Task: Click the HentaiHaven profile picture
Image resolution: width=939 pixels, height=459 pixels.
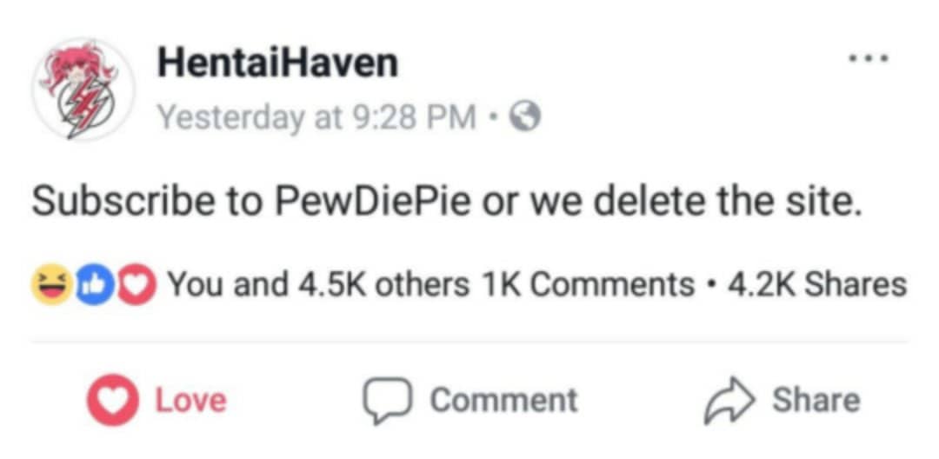Action: coord(83,89)
